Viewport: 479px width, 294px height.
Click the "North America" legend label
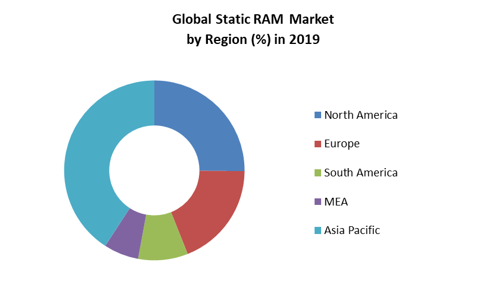[360, 115]
